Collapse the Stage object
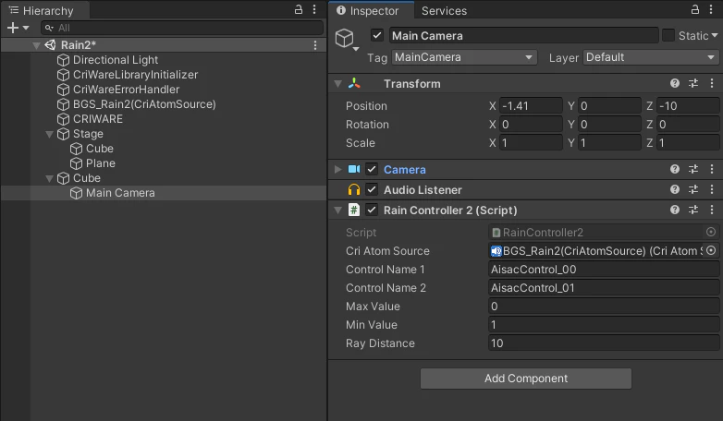The width and height of the screenshot is (723, 421). [49, 134]
